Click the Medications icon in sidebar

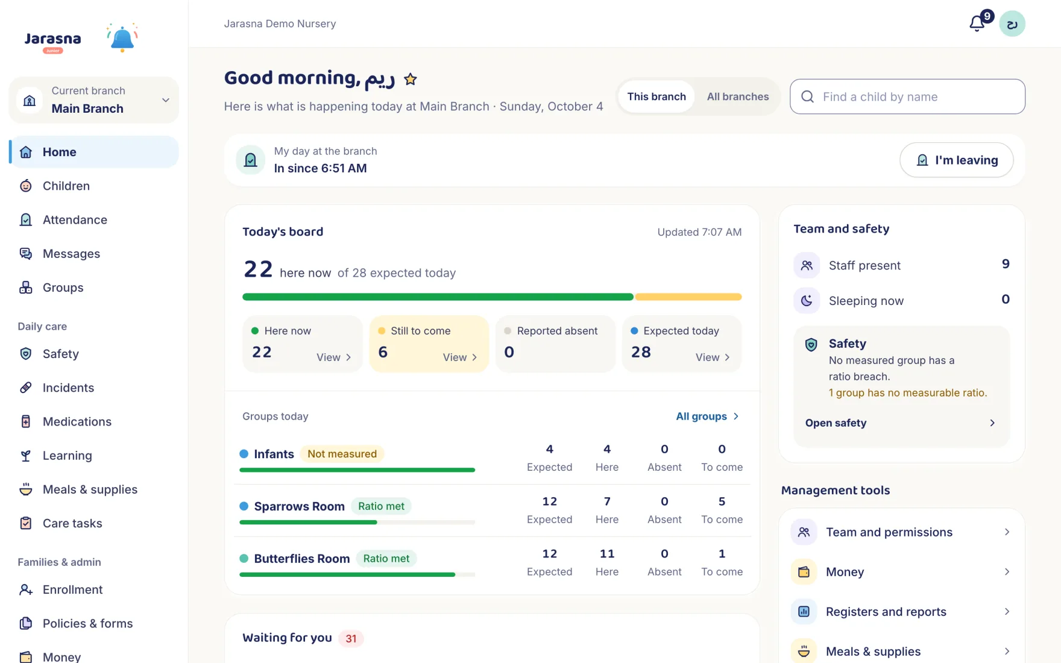26,421
